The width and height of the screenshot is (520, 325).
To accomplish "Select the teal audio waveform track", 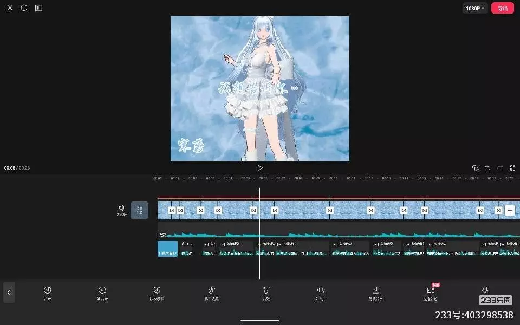I will click(339, 231).
